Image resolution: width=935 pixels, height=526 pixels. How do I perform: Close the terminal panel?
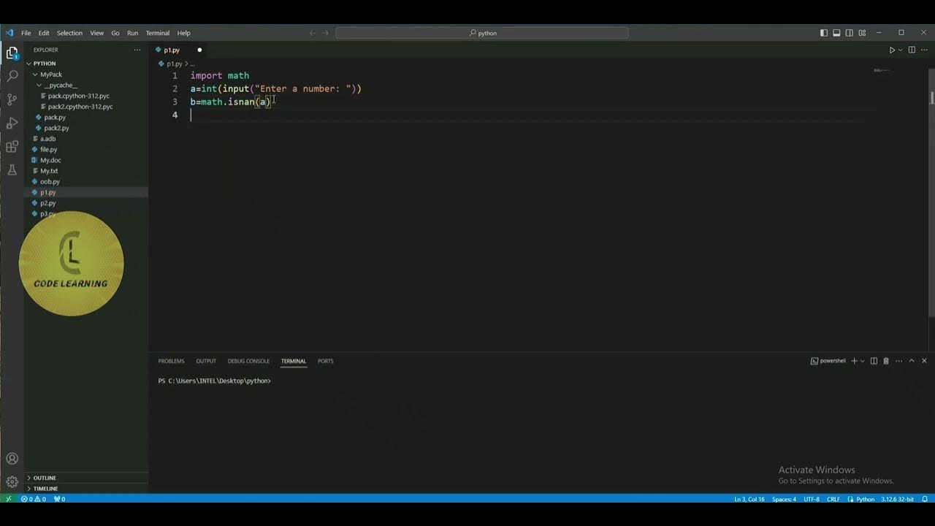tap(924, 361)
